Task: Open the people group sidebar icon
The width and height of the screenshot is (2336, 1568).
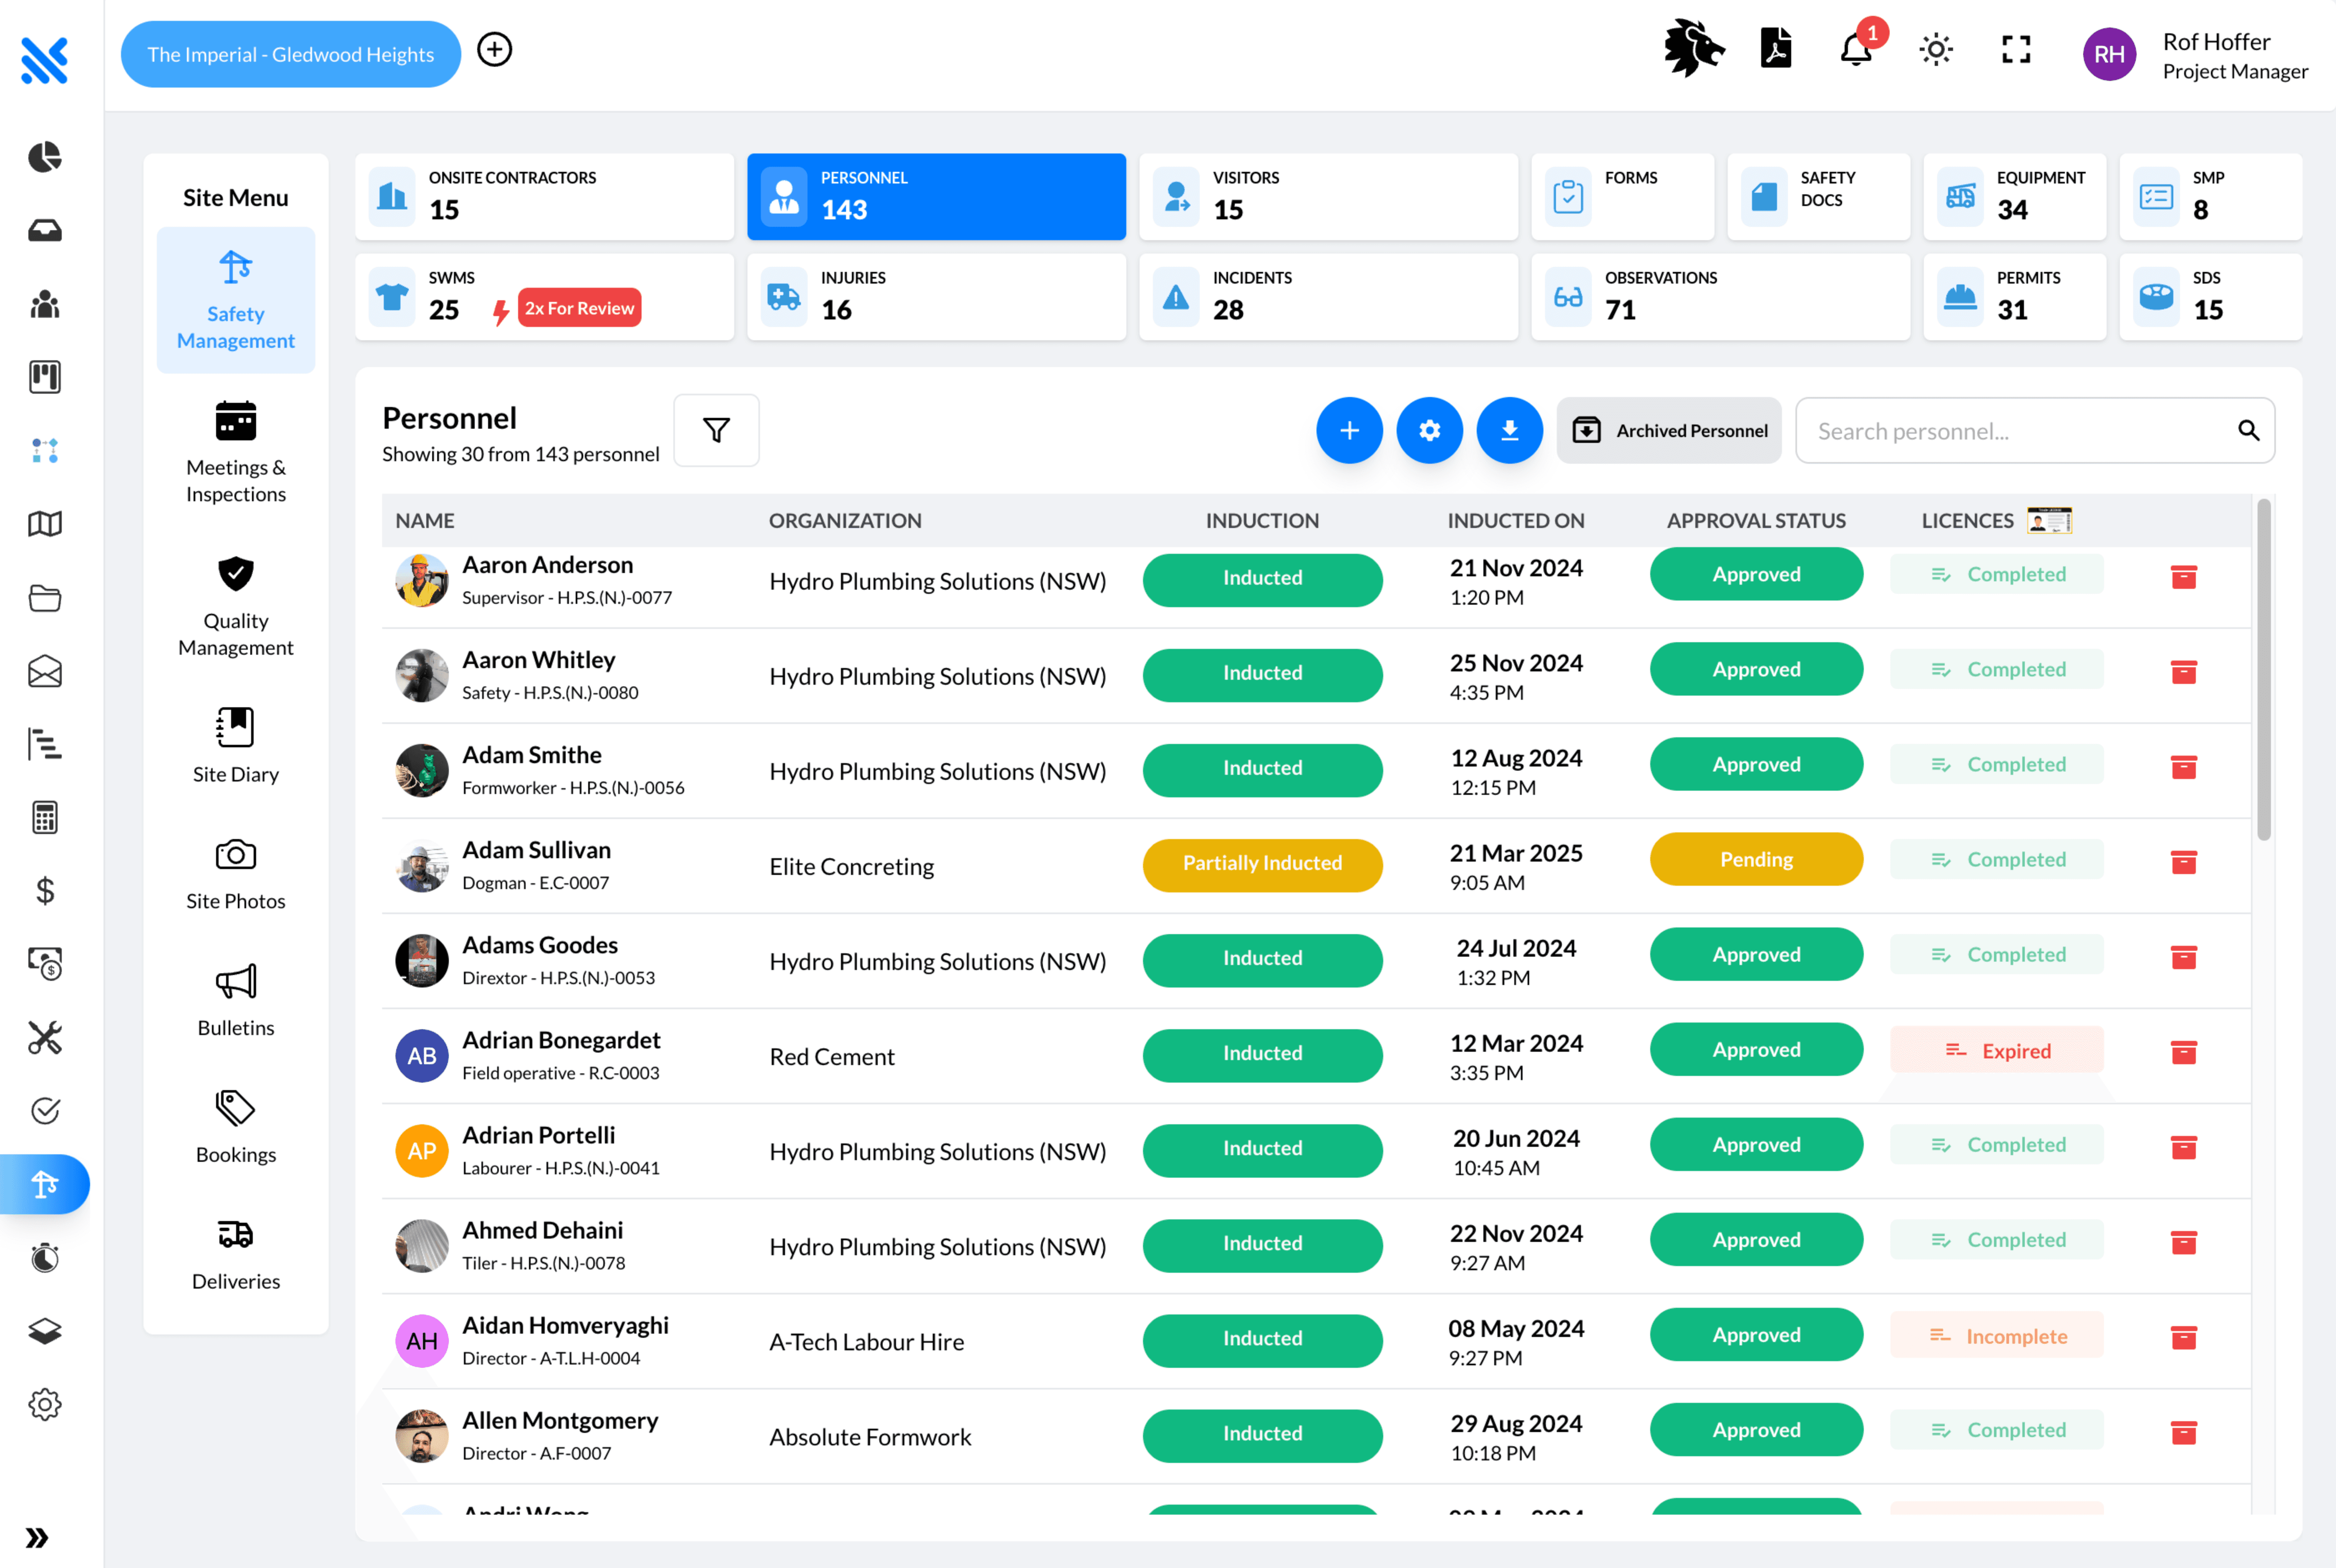Action: click(x=45, y=304)
